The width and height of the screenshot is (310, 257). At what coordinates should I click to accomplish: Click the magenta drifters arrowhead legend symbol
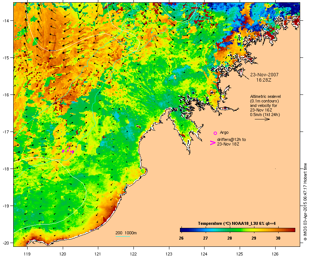click(213, 143)
